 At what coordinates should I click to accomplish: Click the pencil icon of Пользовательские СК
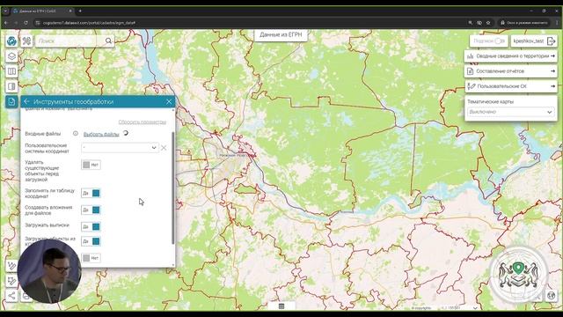pyautogui.click(x=472, y=86)
